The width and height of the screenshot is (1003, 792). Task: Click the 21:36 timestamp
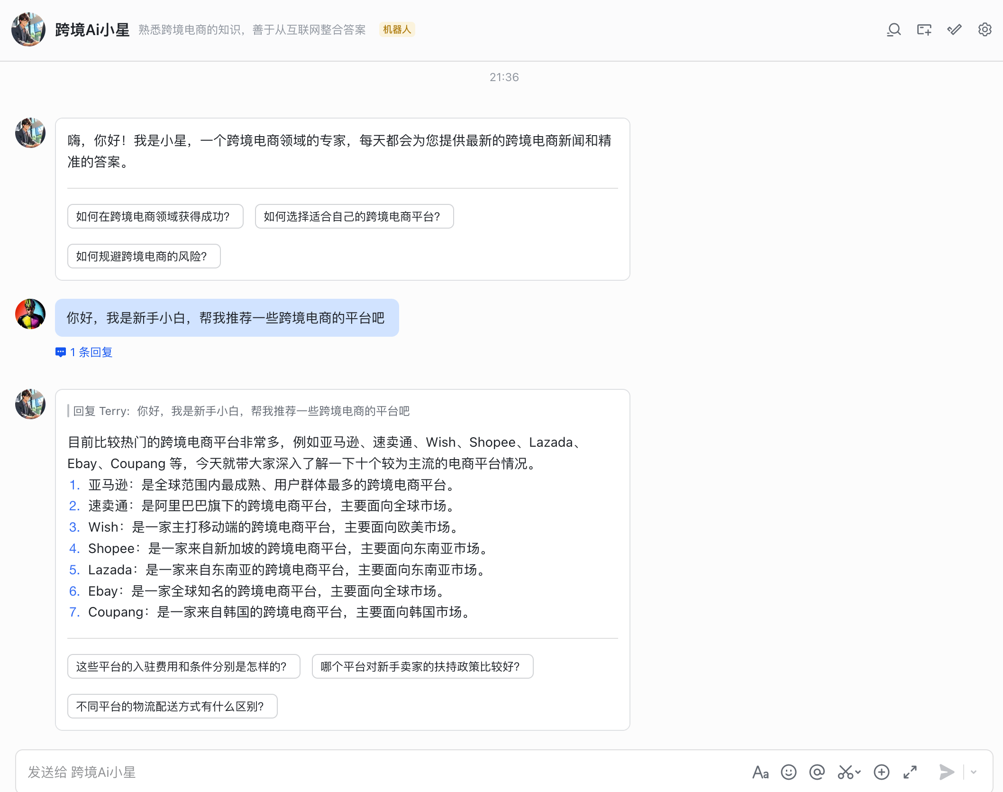point(504,77)
